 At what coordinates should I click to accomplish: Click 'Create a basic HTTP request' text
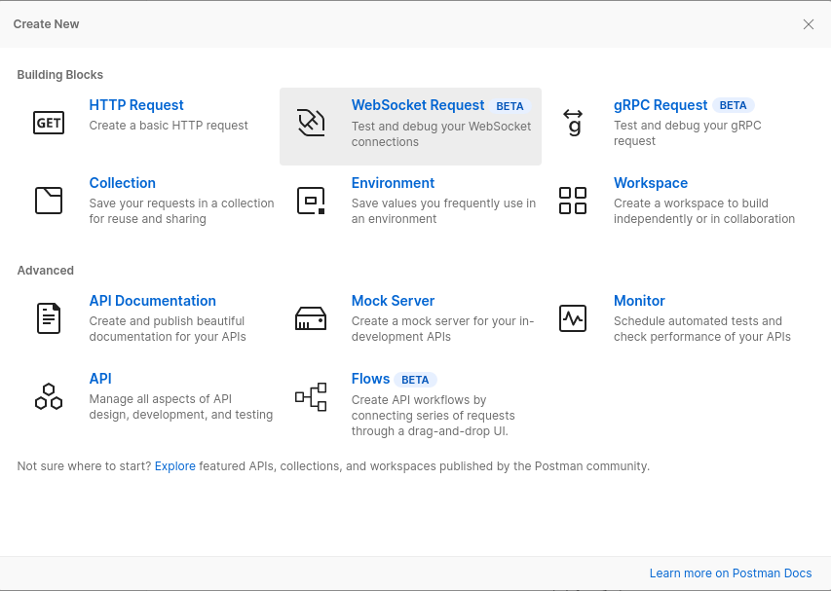tap(169, 126)
